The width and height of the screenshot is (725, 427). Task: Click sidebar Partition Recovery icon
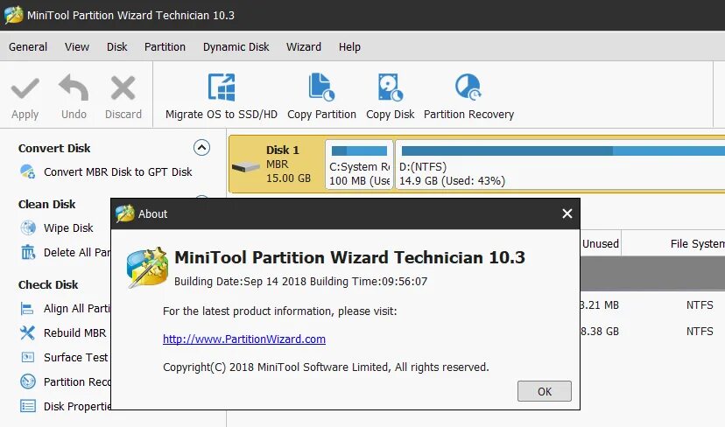[28, 381]
